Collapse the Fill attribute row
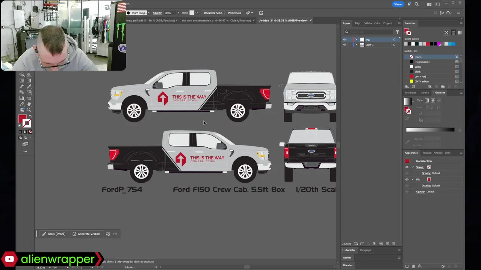Screen dimensions: 481x270 point(413,180)
